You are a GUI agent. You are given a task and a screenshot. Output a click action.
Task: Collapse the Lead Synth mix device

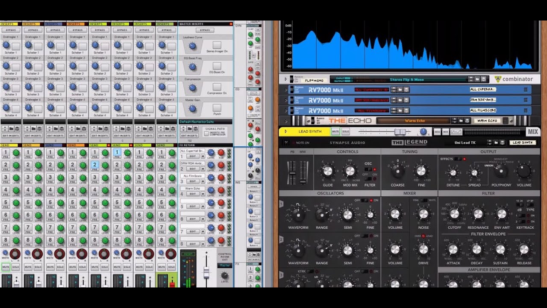[x=286, y=132]
